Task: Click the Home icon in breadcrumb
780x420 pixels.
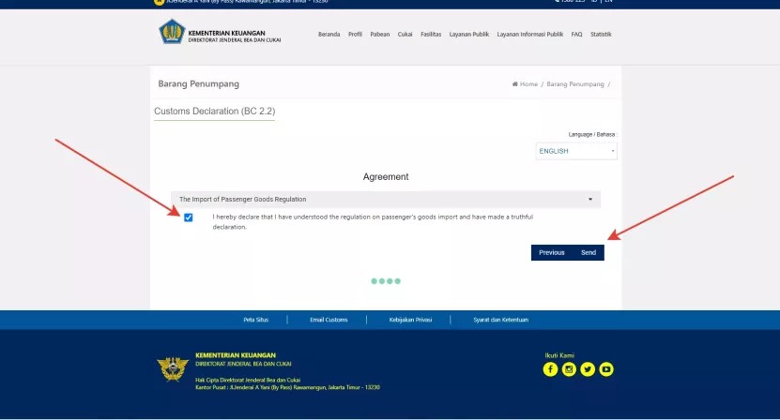Action: [515, 84]
